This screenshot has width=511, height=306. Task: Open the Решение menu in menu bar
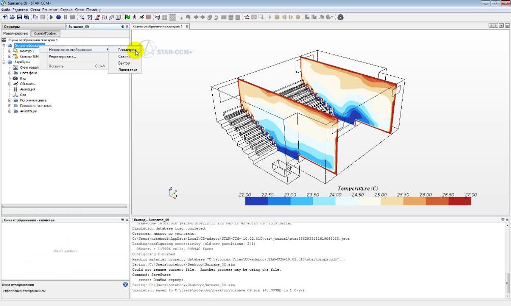pos(50,10)
